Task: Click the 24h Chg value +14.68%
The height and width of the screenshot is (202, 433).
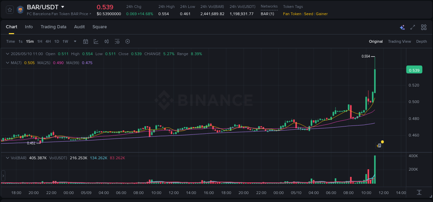Action: click(x=145, y=14)
